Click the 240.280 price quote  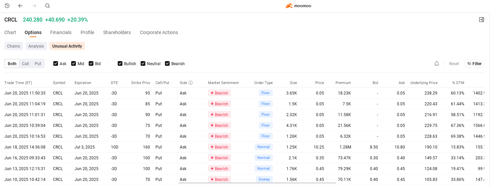(x=33, y=20)
